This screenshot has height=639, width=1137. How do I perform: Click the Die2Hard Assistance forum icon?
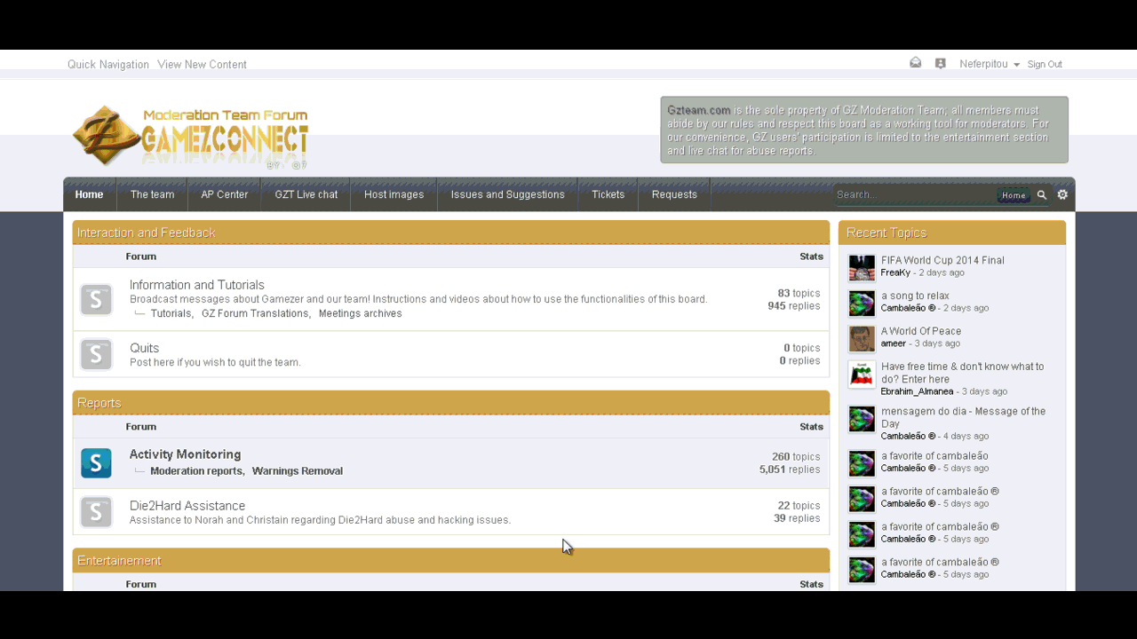(96, 512)
